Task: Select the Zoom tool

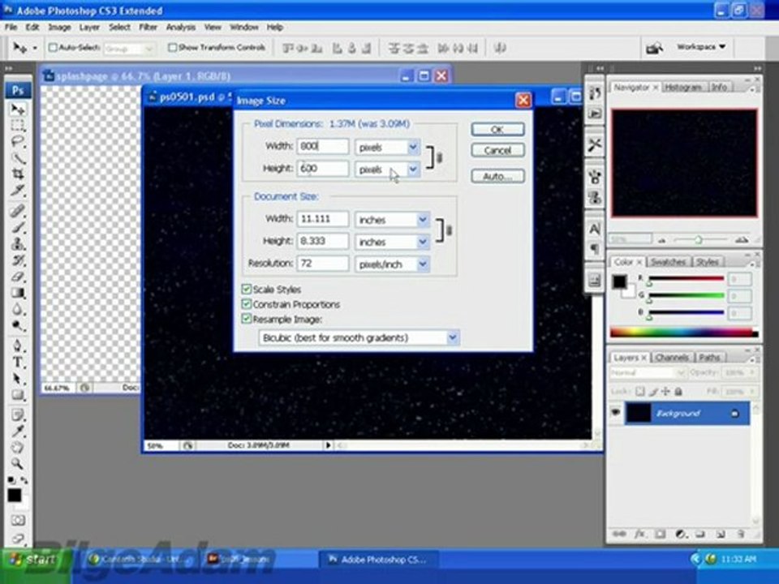Action: click(17, 464)
